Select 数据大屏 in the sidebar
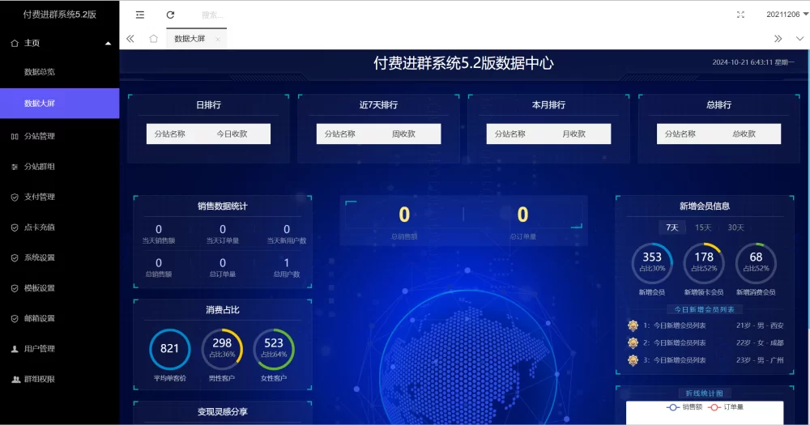Viewport: 810px width, 425px height. coord(59,104)
